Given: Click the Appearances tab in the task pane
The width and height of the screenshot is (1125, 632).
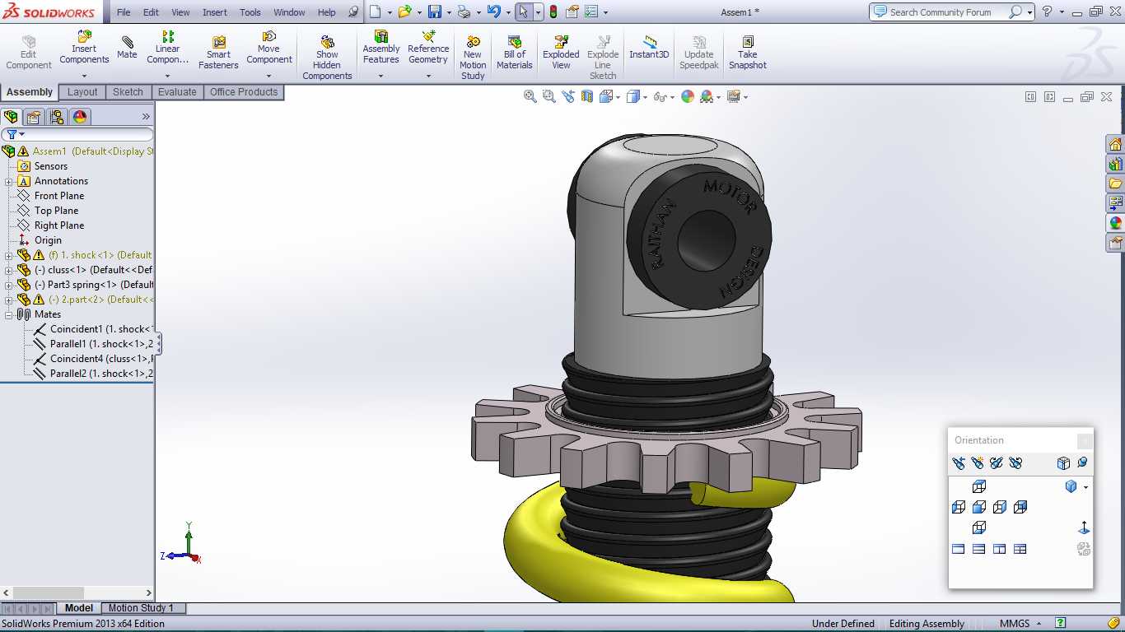Looking at the screenshot, I should tap(1115, 223).
